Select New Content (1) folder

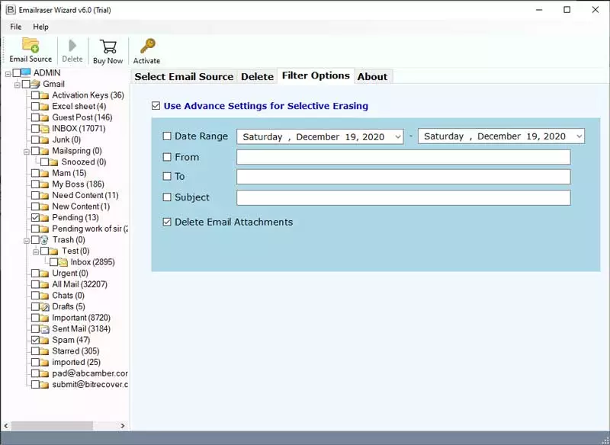tap(81, 206)
